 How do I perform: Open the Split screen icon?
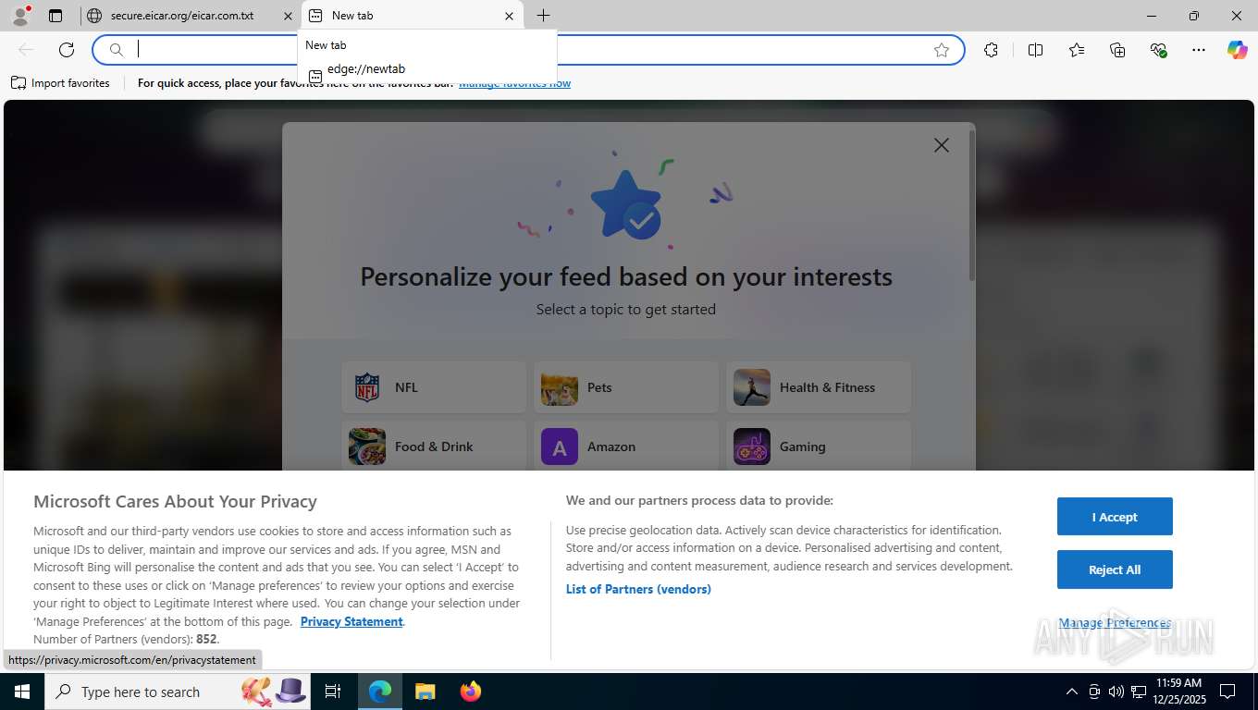[x=1035, y=50]
